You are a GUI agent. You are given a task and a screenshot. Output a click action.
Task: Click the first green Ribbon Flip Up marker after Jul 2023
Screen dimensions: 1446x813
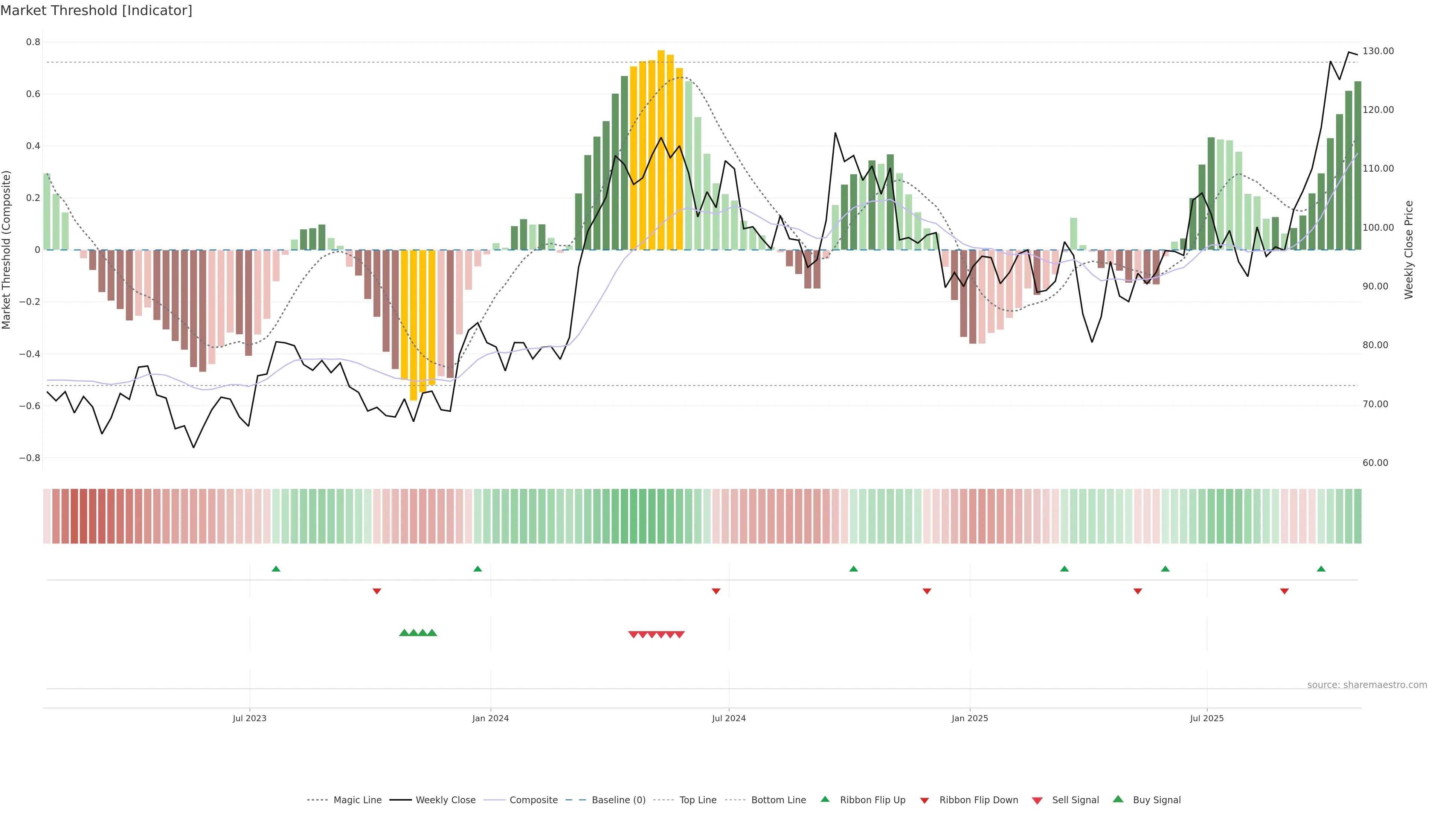pyautogui.click(x=276, y=569)
